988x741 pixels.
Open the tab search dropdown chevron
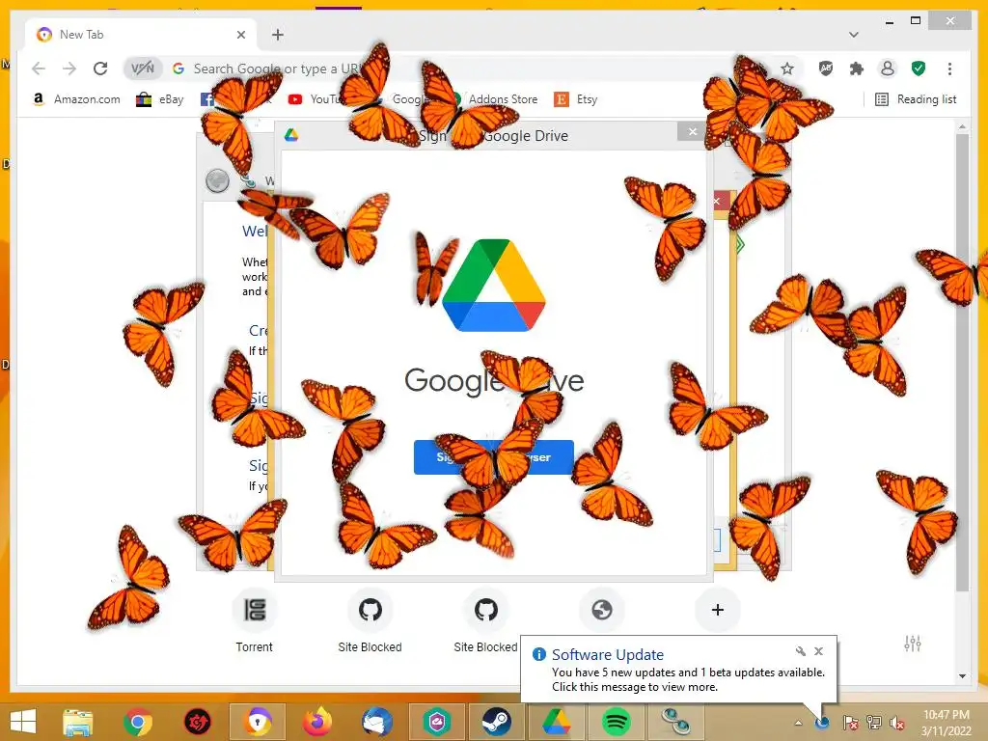854,35
